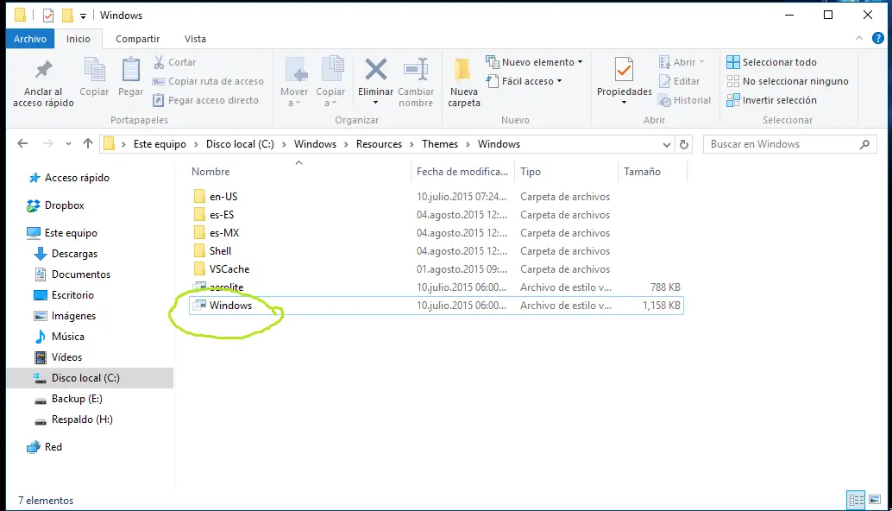Click Resources in breadcrumb path
This screenshot has height=511, width=892.
(x=379, y=144)
